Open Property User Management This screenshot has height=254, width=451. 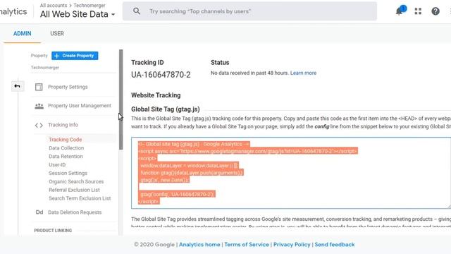point(80,106)
